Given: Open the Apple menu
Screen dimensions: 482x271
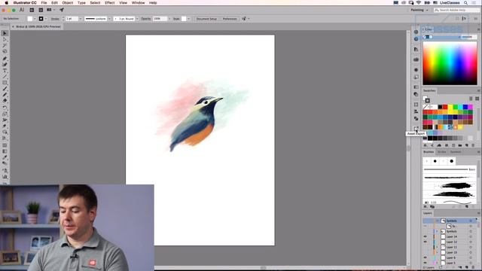Looking at the screenshot, I should click(7, 3).
